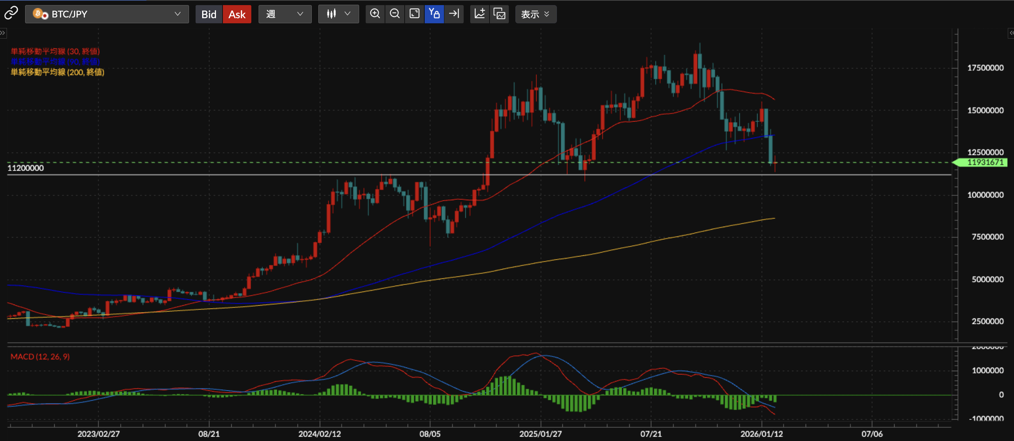Open the add indicator chart icon

pos(479,14)
